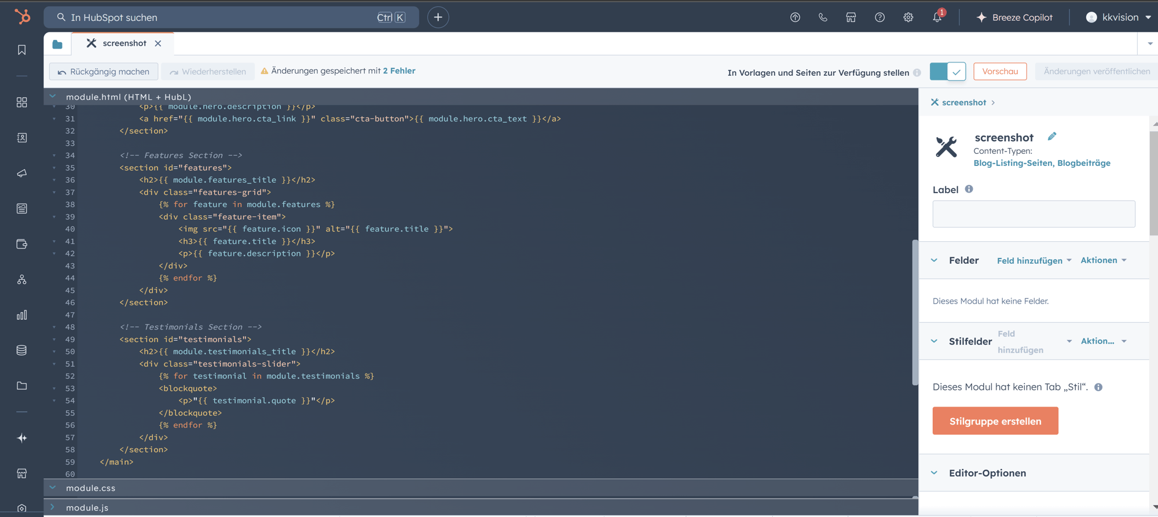Viewport: 1158px width, 517px height.
Task: Open Marketplace storefront icon in sidebar
Action: point(22,474)
